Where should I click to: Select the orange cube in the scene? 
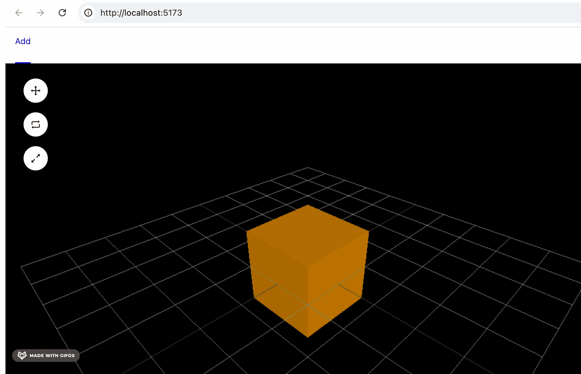point(308,271)
